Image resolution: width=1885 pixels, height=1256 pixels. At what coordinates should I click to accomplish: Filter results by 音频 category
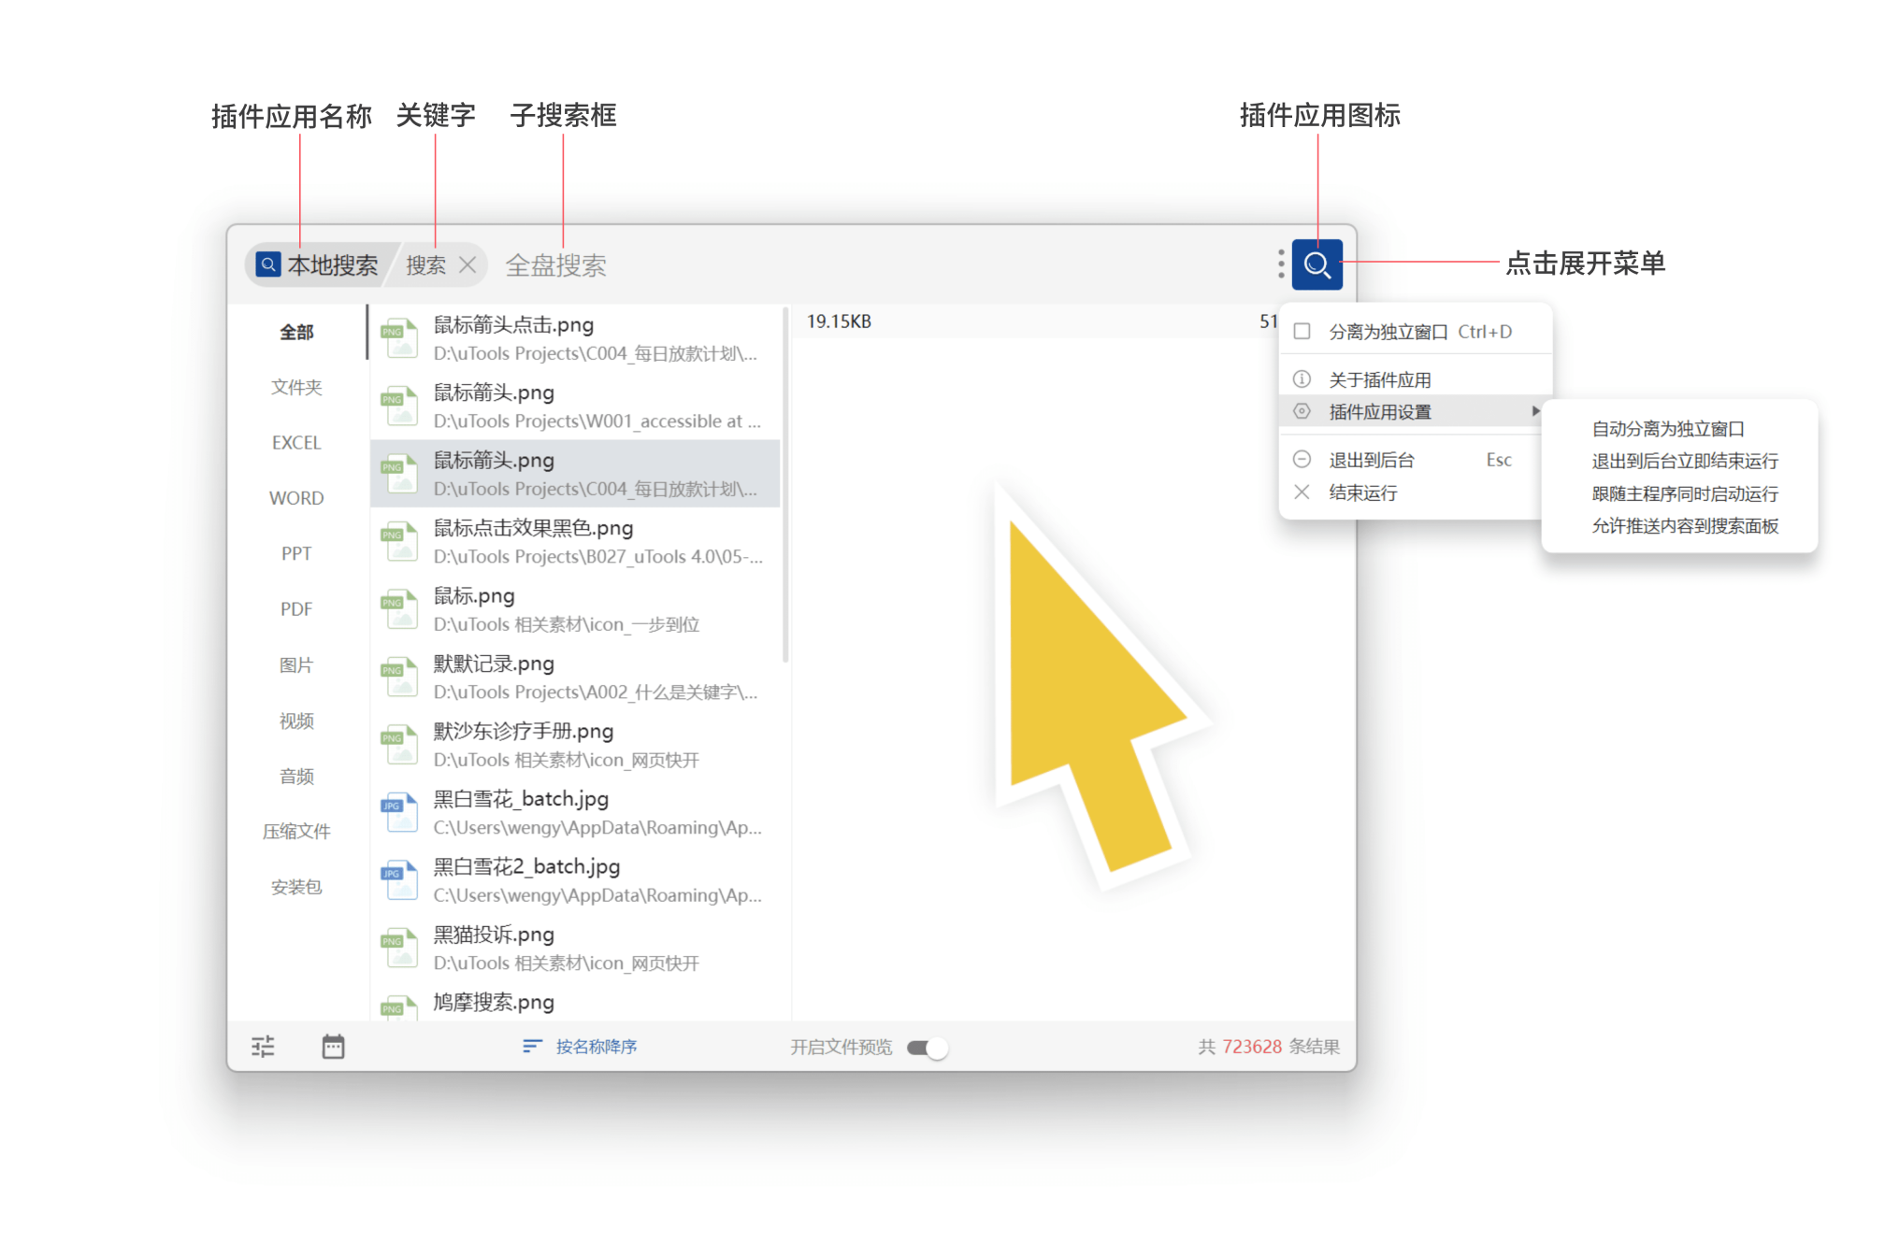296,776
